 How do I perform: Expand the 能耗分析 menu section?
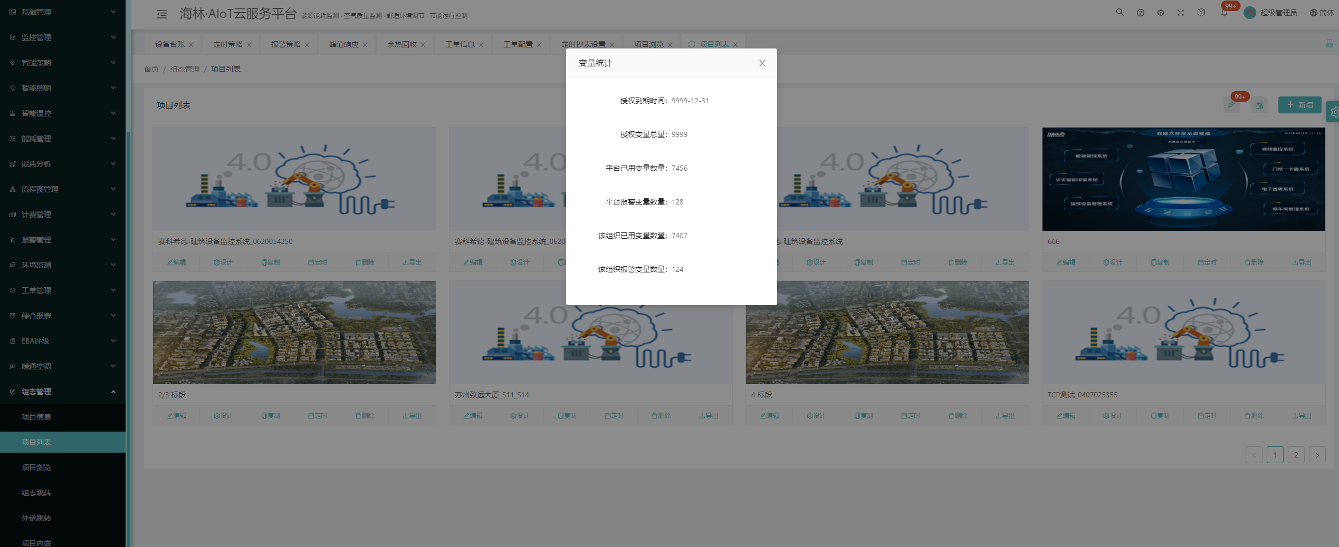coord(63,164)
